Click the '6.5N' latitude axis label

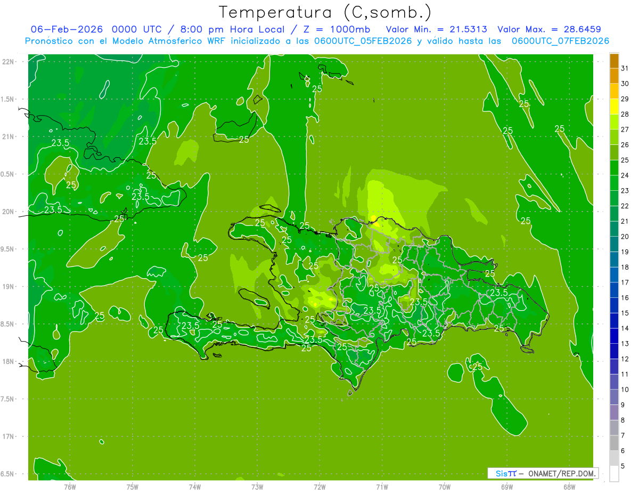pyautogui.click(x=8, y=474)
